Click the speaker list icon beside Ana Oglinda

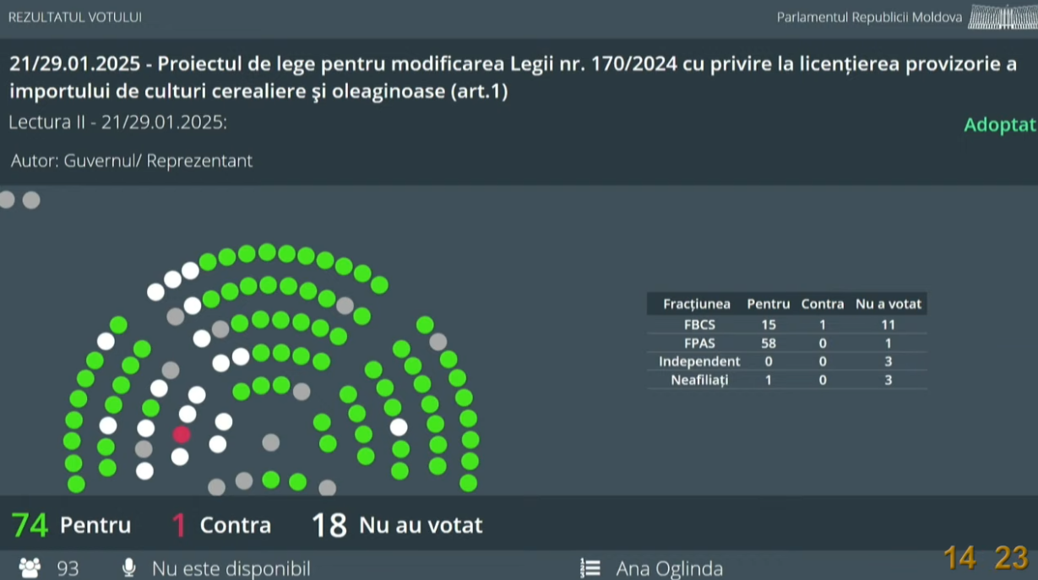(590, 568)
